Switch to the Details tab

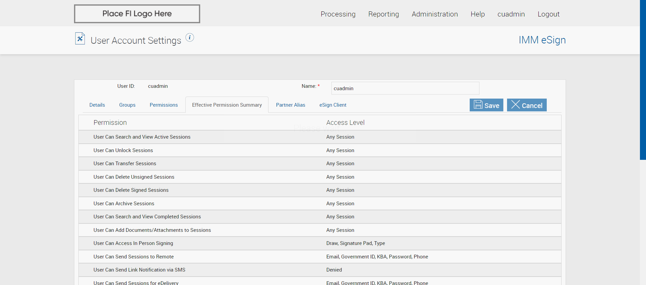click(97, 105)
